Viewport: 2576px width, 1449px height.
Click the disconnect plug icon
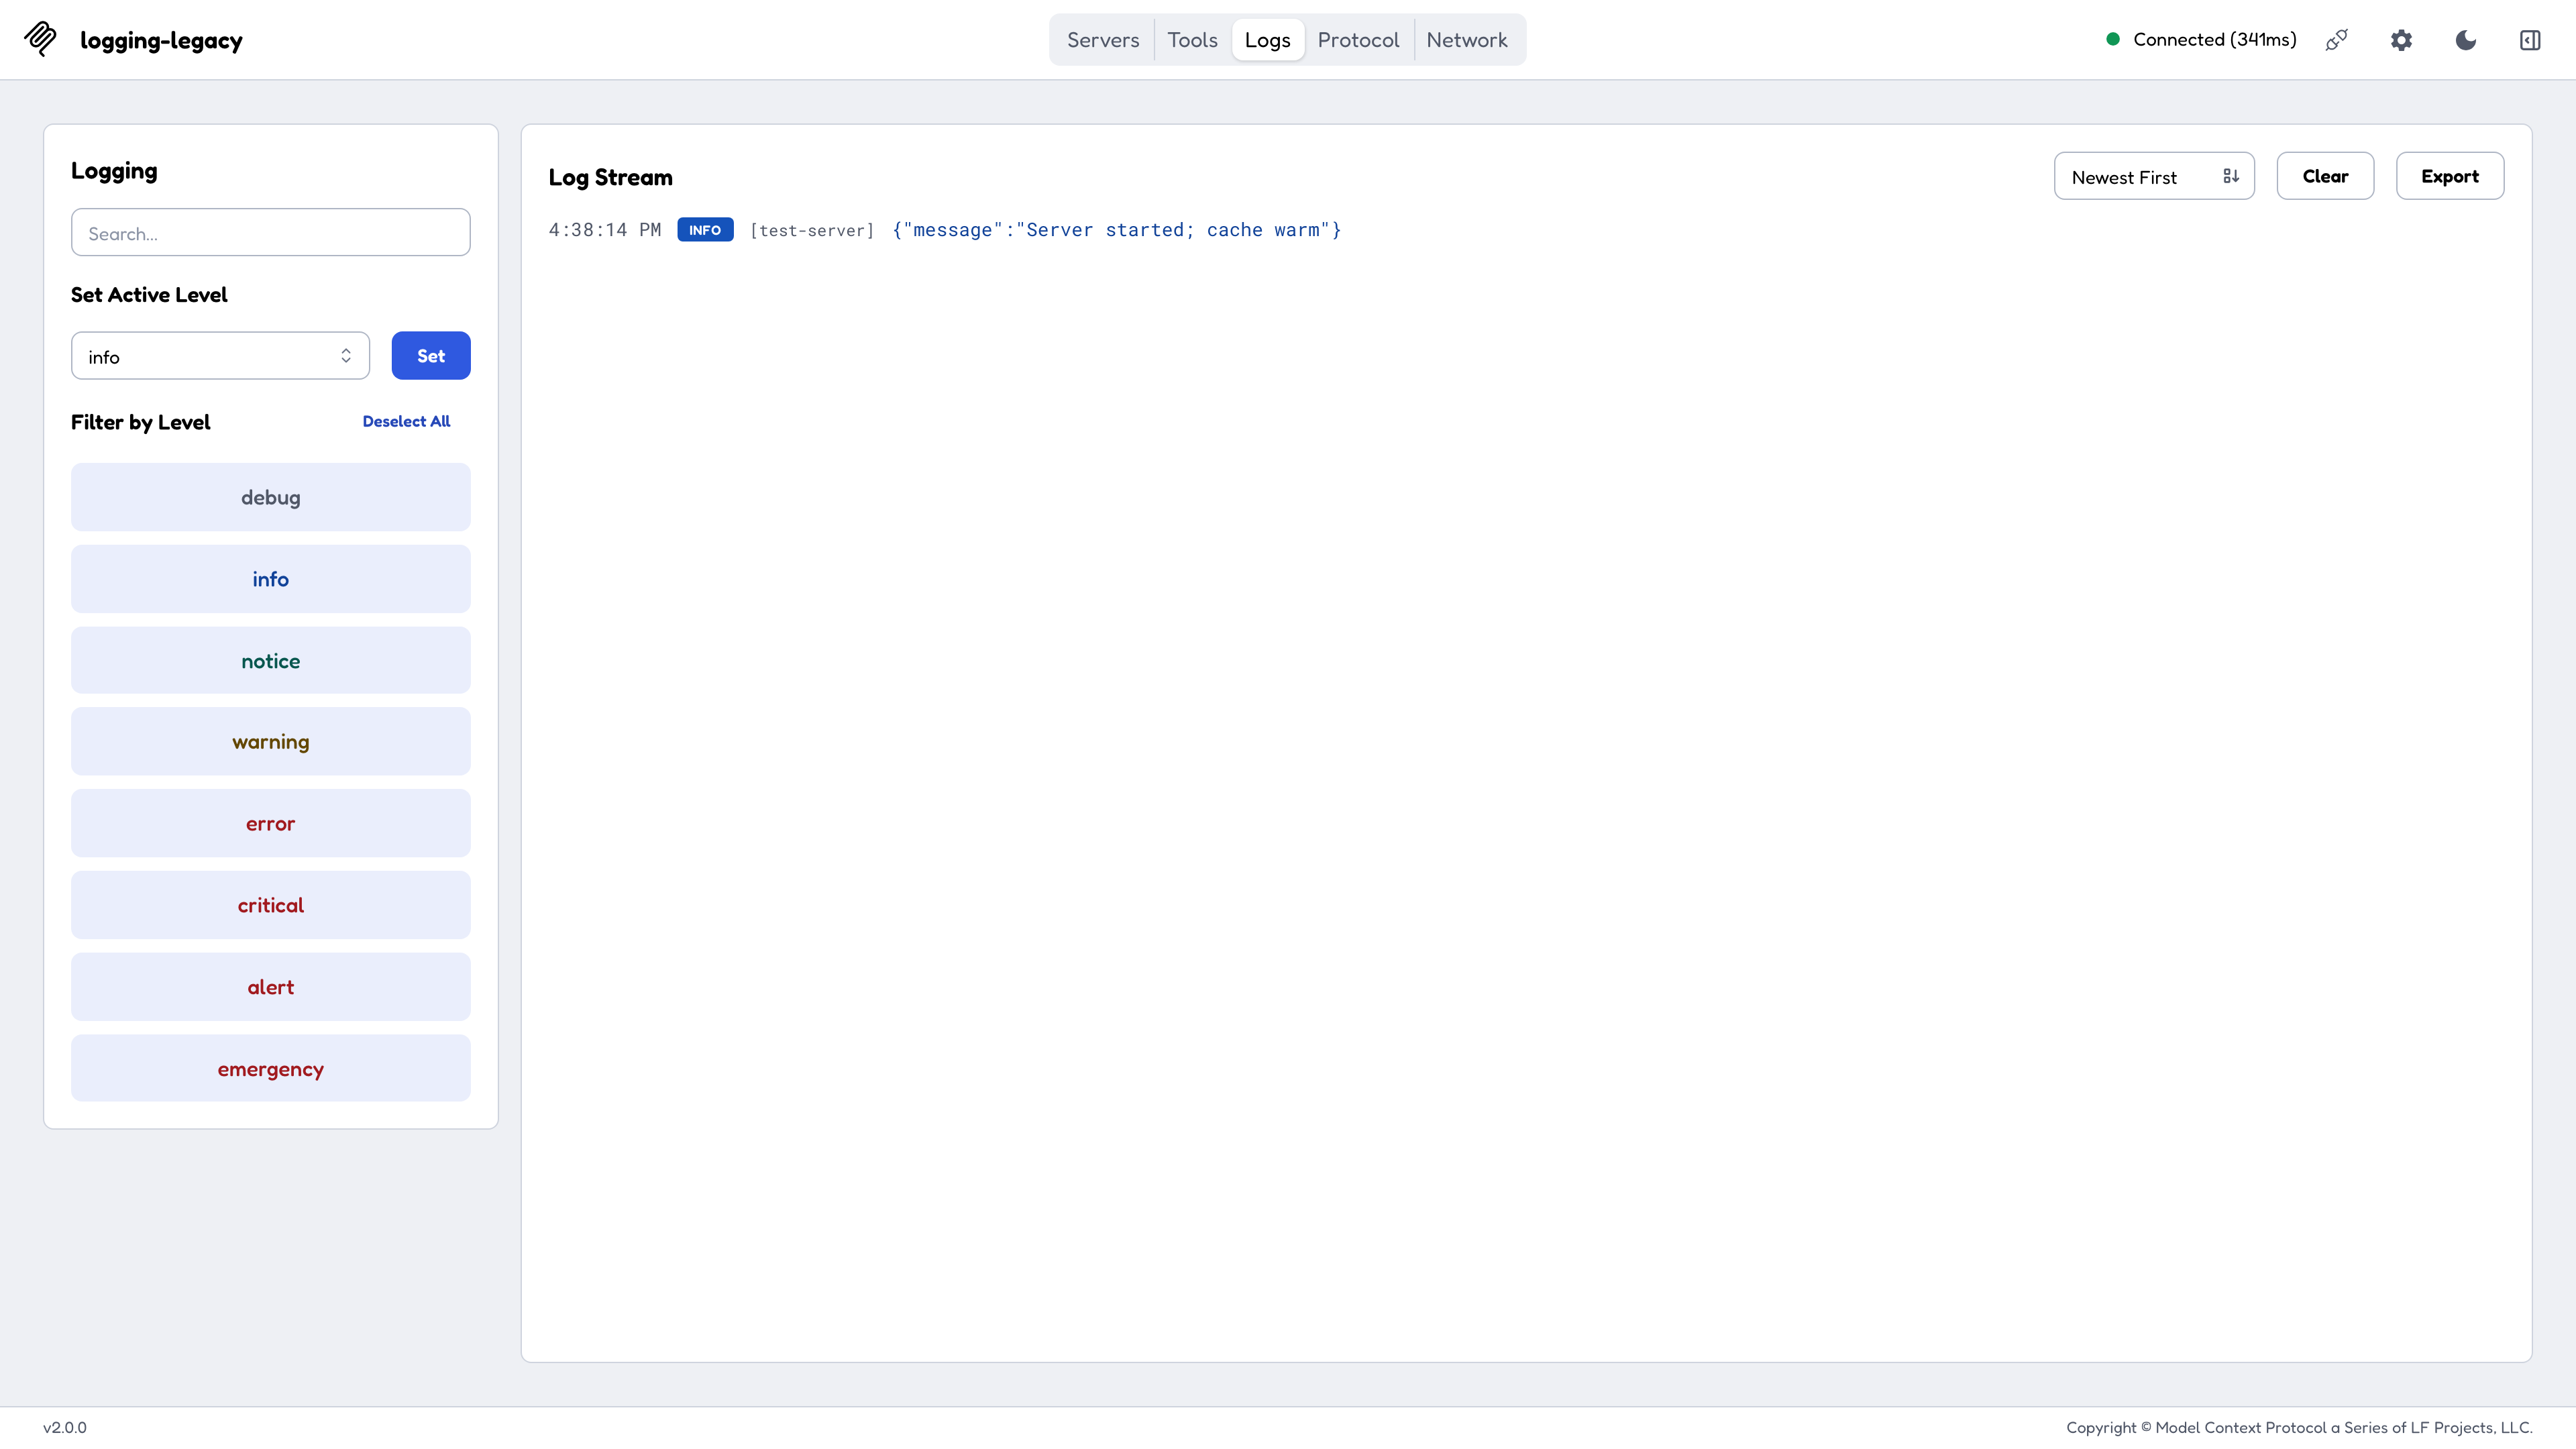(2336, 40)
